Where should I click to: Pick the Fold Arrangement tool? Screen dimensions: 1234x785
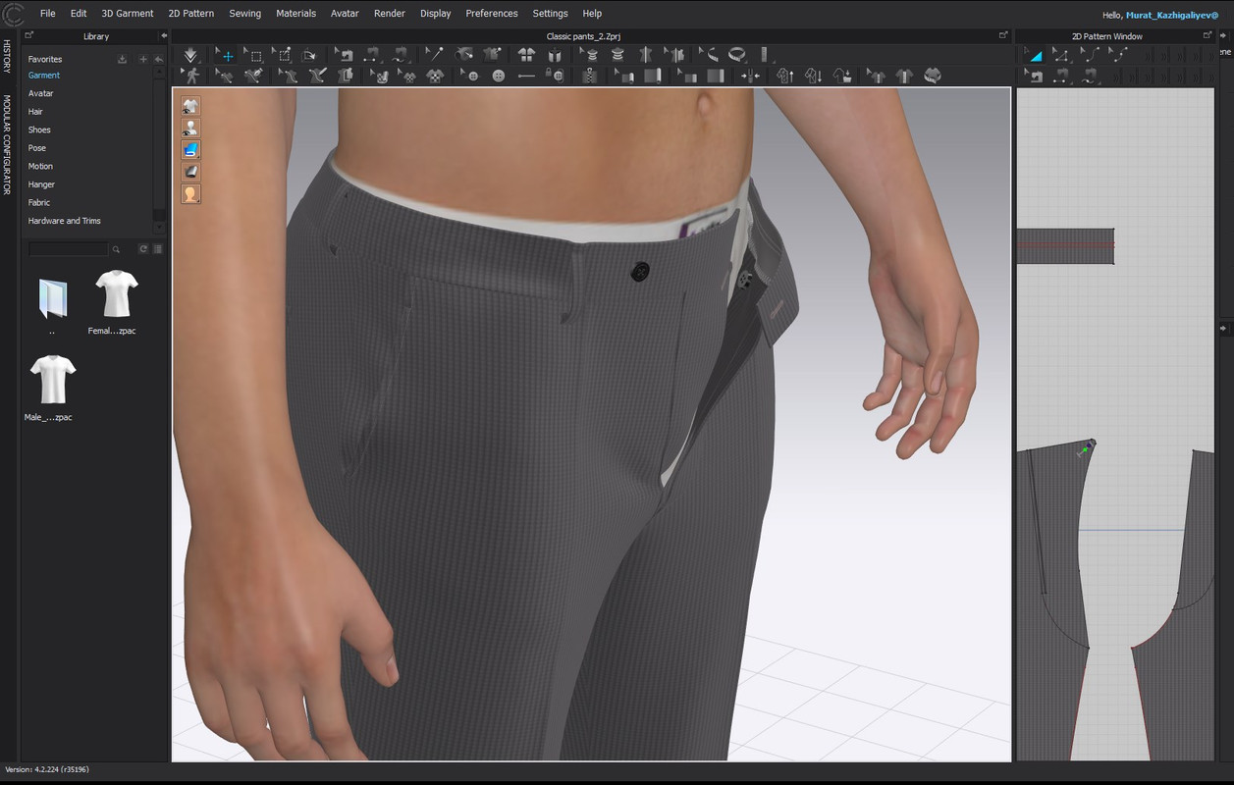309,56
